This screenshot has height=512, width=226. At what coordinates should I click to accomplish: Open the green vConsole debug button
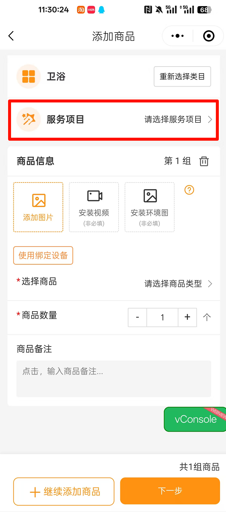click(x=195, y=419)
